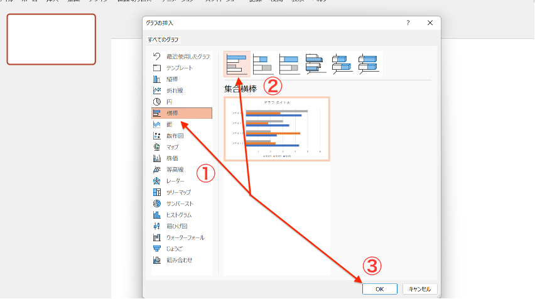
Task: Select the 3-D clustered bar subtype icon
Action: click(x=316, y=64)
